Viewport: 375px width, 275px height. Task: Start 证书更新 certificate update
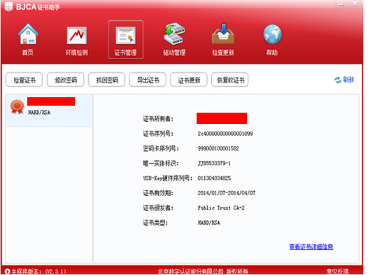tap(189, 80)
